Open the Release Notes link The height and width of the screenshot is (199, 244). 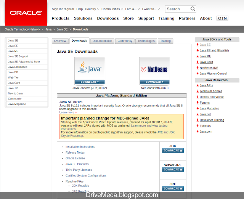tap(75, 152)
